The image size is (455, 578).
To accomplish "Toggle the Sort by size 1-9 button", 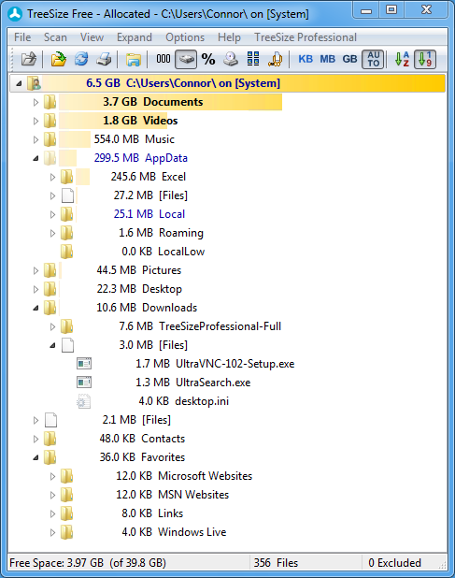I will (425, 59).
